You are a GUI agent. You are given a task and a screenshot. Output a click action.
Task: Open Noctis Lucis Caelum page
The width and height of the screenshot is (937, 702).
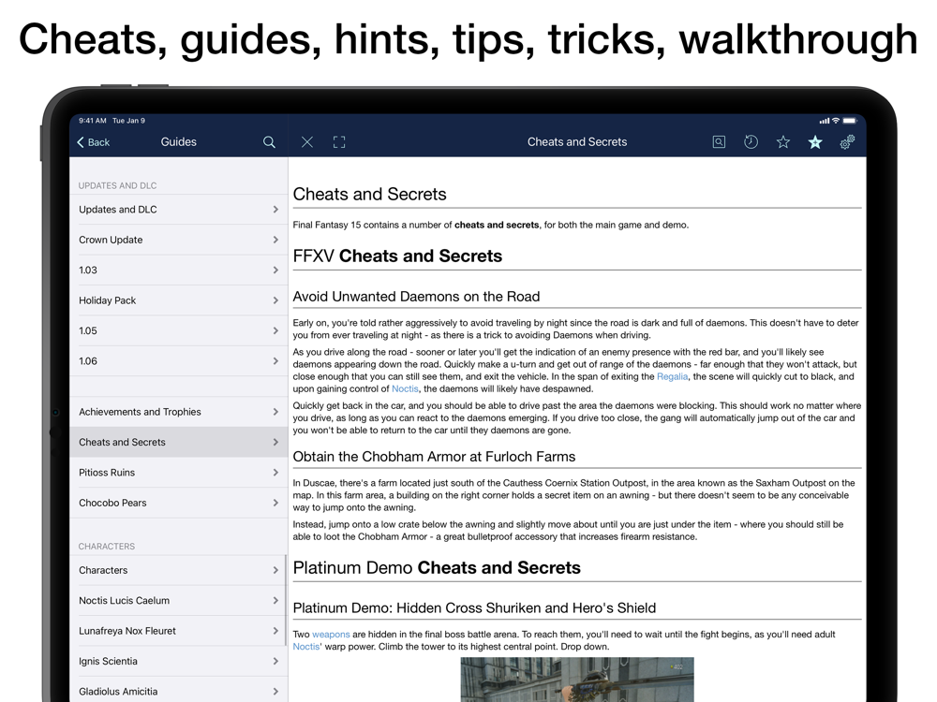(x=179, y=601)
